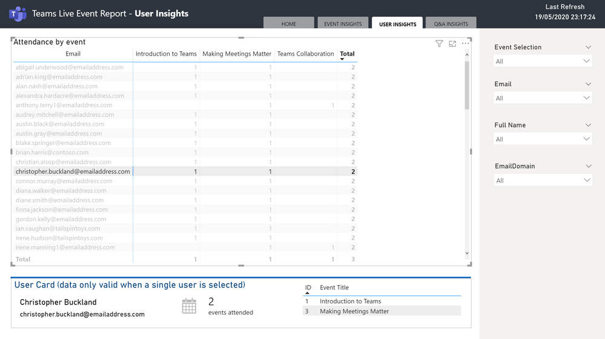
Task: Click the Total column sort arrow
Action: [343, 59]
